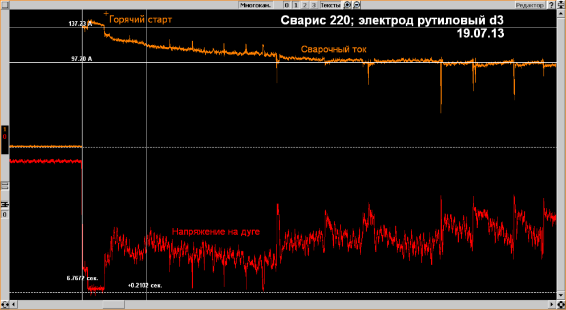This screenshot has width=566, height=310.
Task: Open help with the question mark icon
Action: pyautogui.click(x=551, y=5)
